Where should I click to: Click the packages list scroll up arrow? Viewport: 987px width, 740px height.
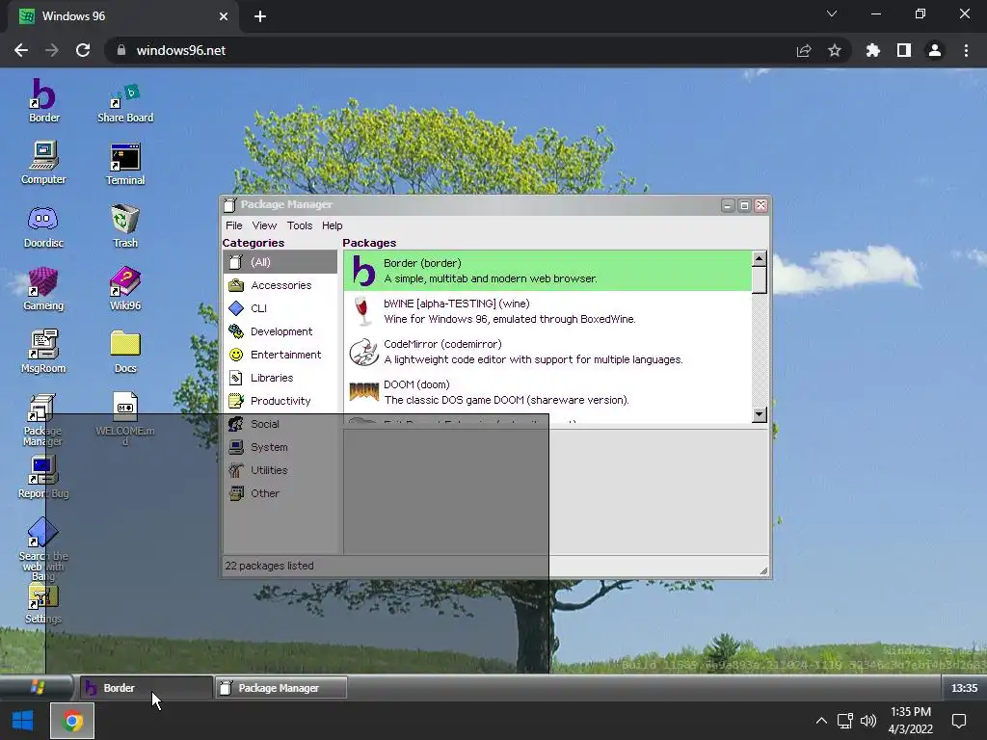point(760,258)
